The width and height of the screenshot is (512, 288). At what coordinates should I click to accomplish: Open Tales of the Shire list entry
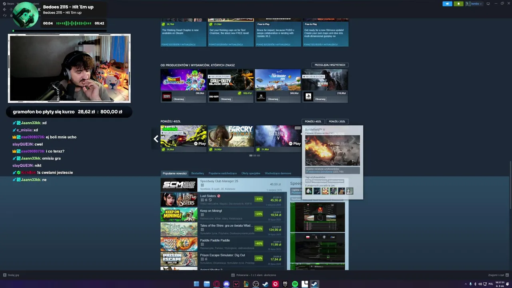(224, 229)
